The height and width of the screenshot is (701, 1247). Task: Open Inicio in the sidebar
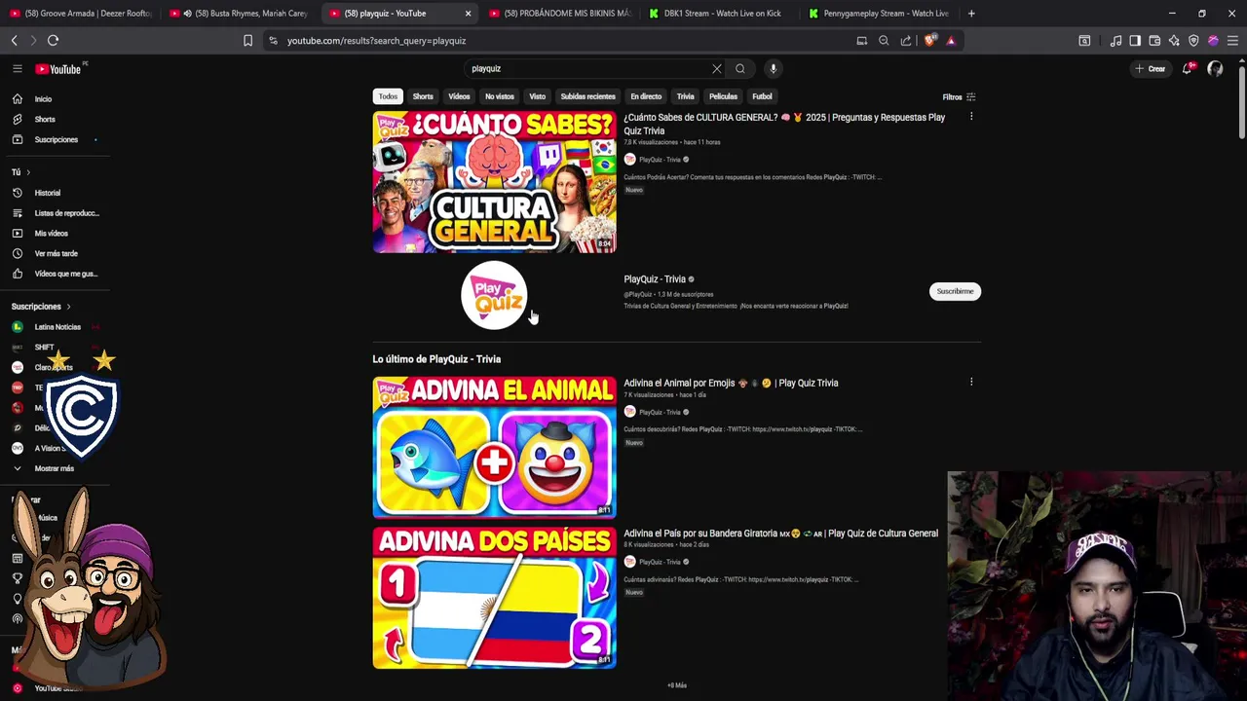click(x=43, y=99)
